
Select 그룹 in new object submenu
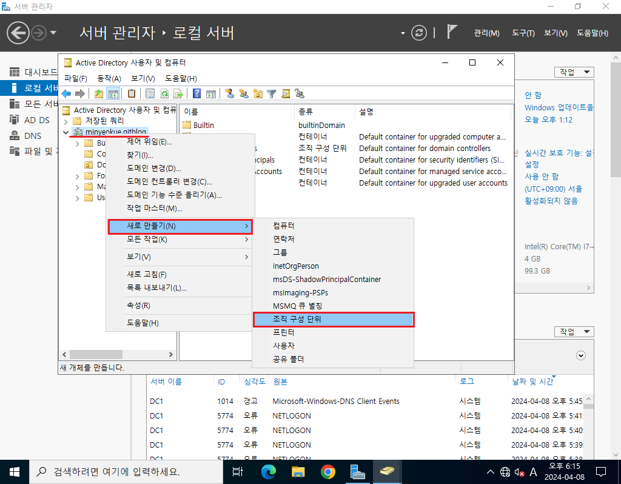pos(334,252)
